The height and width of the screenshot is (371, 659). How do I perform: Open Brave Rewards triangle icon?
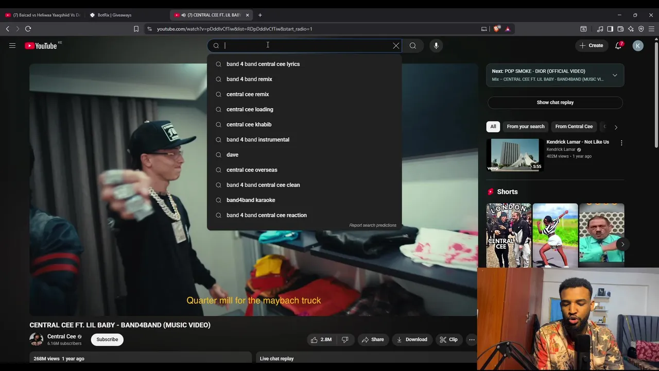tap(508, 29)
